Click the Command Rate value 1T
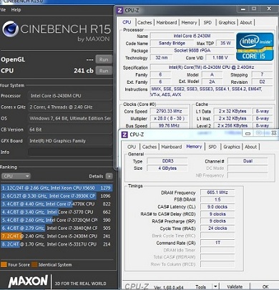 pos(217,243)
